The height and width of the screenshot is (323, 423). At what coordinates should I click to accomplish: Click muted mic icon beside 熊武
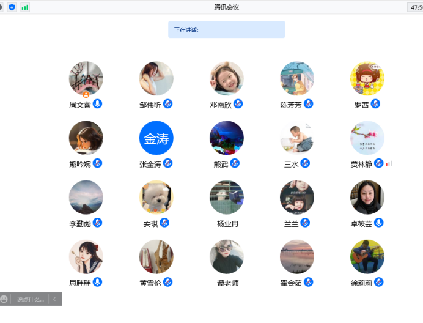(235, 163)
